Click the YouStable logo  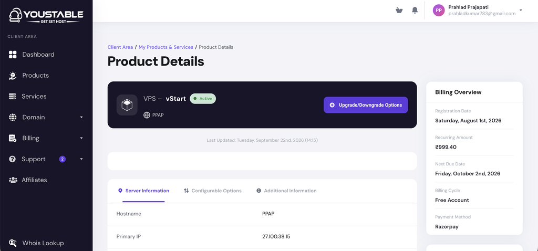coord(46,16)
